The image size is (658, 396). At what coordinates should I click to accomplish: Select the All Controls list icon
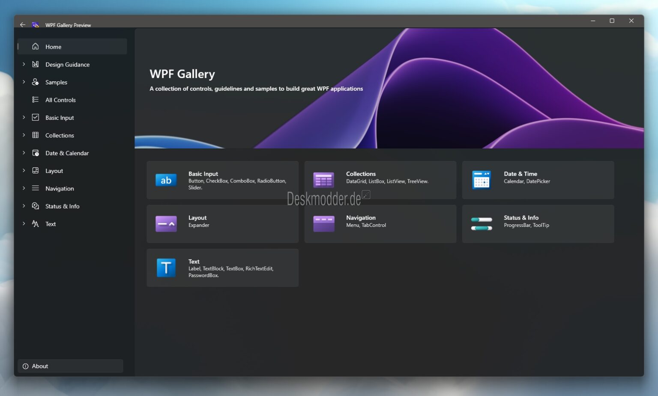click(x=36, y=100)
